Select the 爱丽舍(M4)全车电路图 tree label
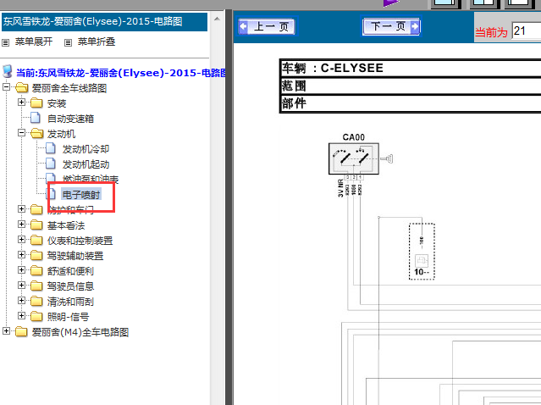The height and width of the screenshot is (405, 541). tap(80, 332)
